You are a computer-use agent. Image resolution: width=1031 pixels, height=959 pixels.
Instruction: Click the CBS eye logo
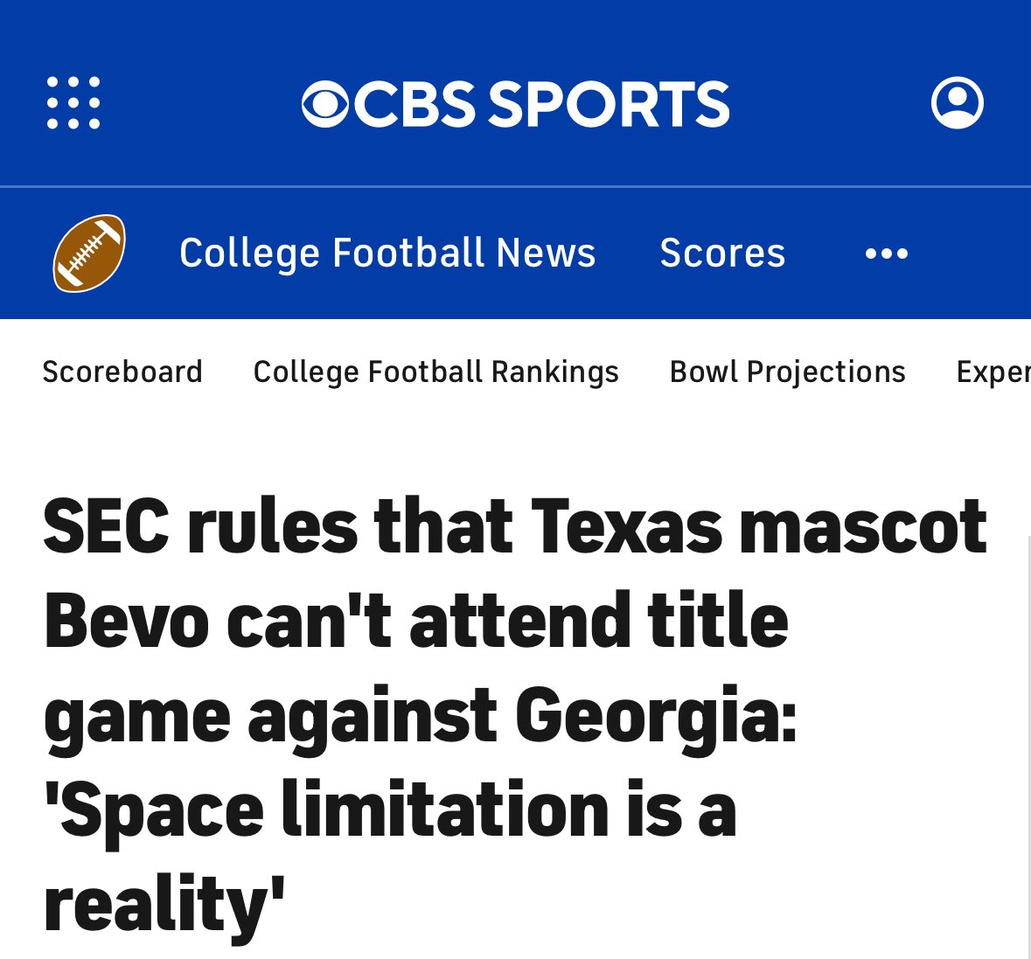point(325,104)
